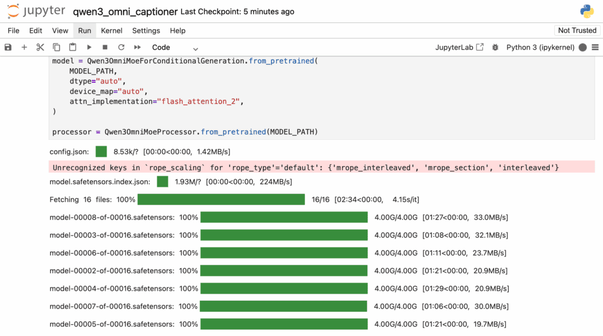Open the Kernel menu
Image resolution: width=603 pixels, height=336 pixels.
[111, 31]
